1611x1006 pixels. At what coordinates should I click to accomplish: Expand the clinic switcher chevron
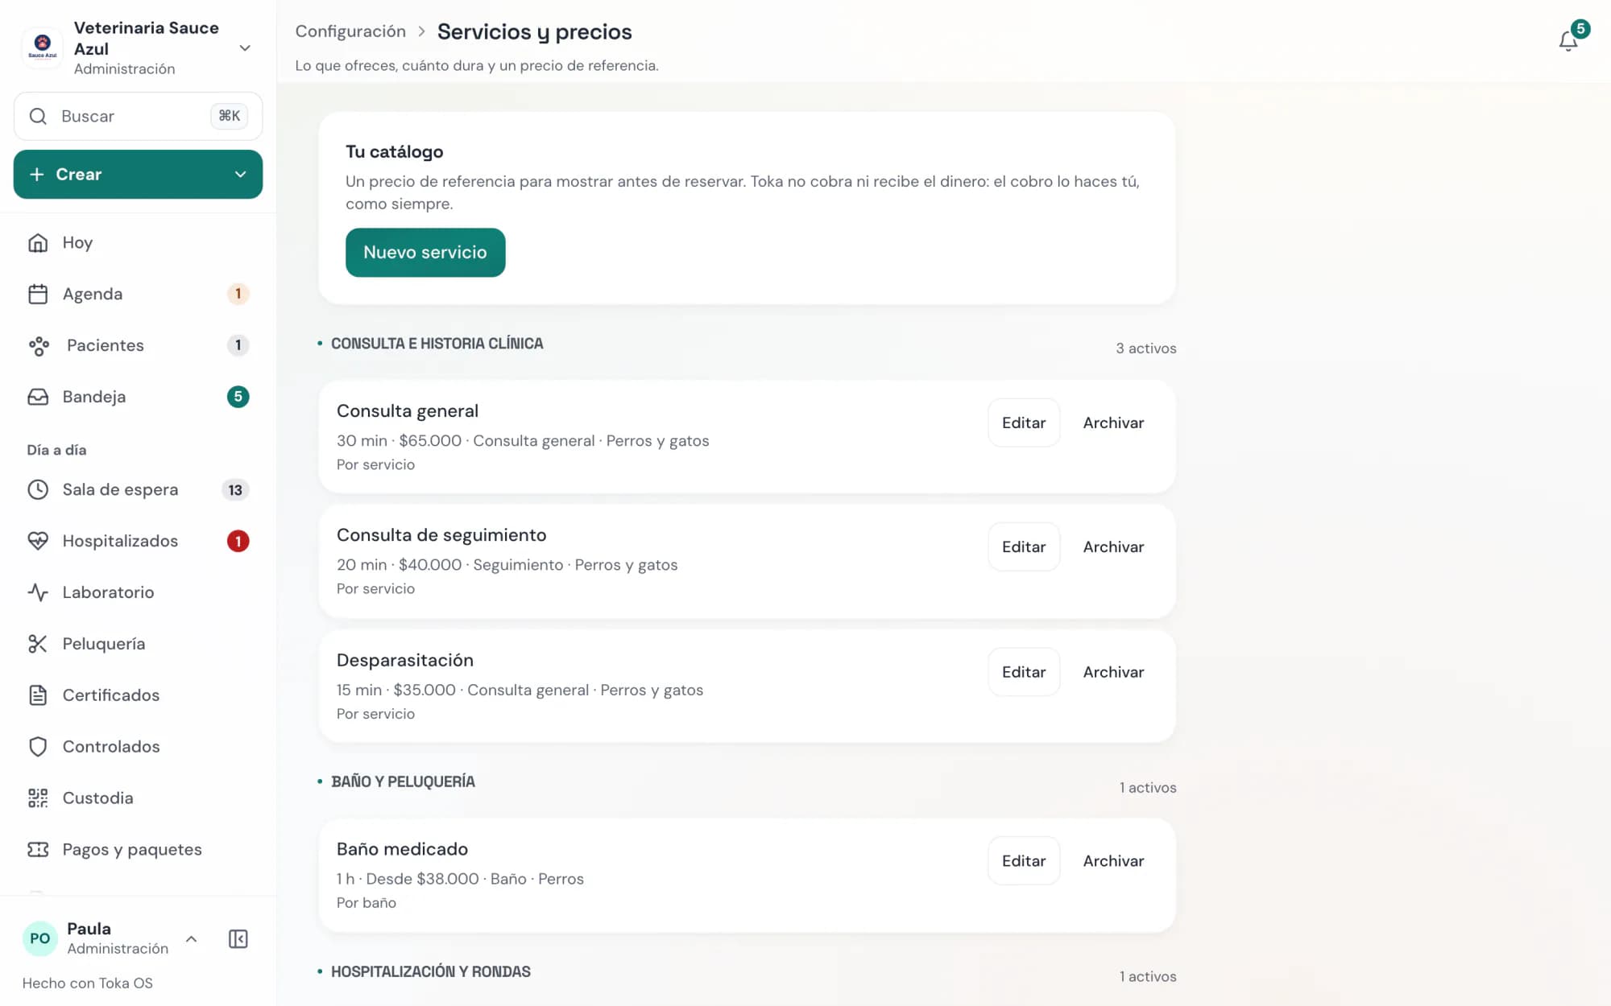245,48
